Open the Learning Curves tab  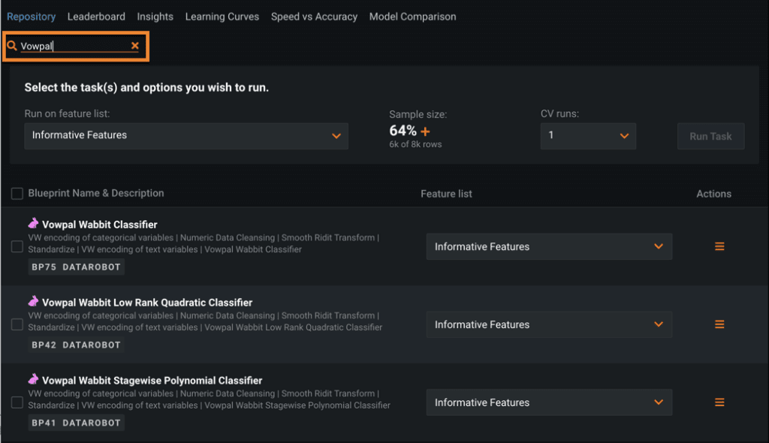coord(222,17)
